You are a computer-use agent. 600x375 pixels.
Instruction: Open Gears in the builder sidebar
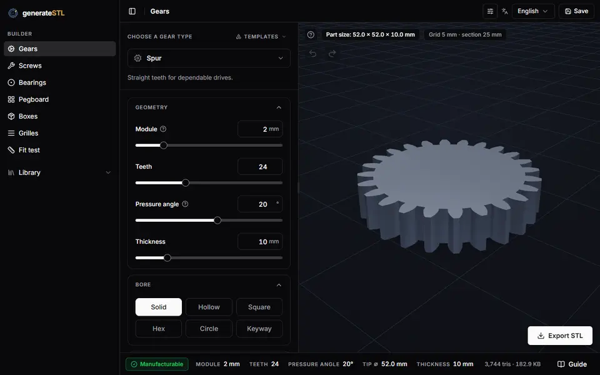(x=60, y=49)
